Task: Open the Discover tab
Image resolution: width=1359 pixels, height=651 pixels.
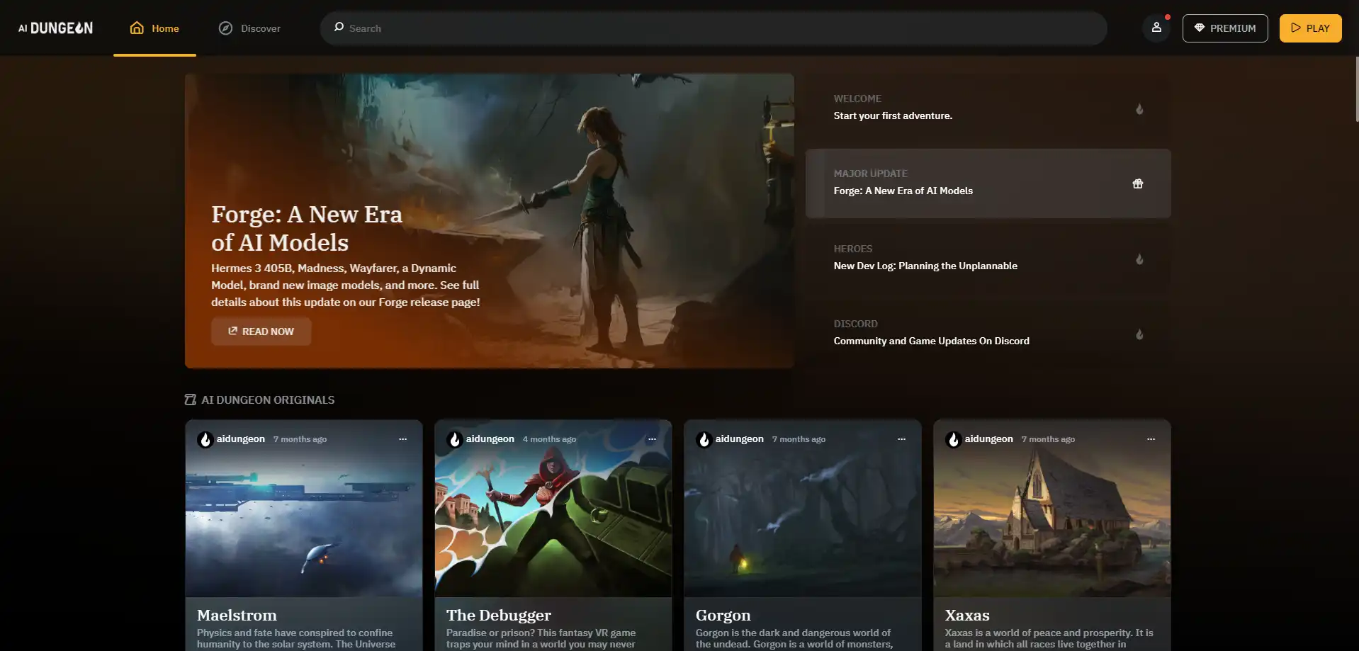Action: coord(249,28)
